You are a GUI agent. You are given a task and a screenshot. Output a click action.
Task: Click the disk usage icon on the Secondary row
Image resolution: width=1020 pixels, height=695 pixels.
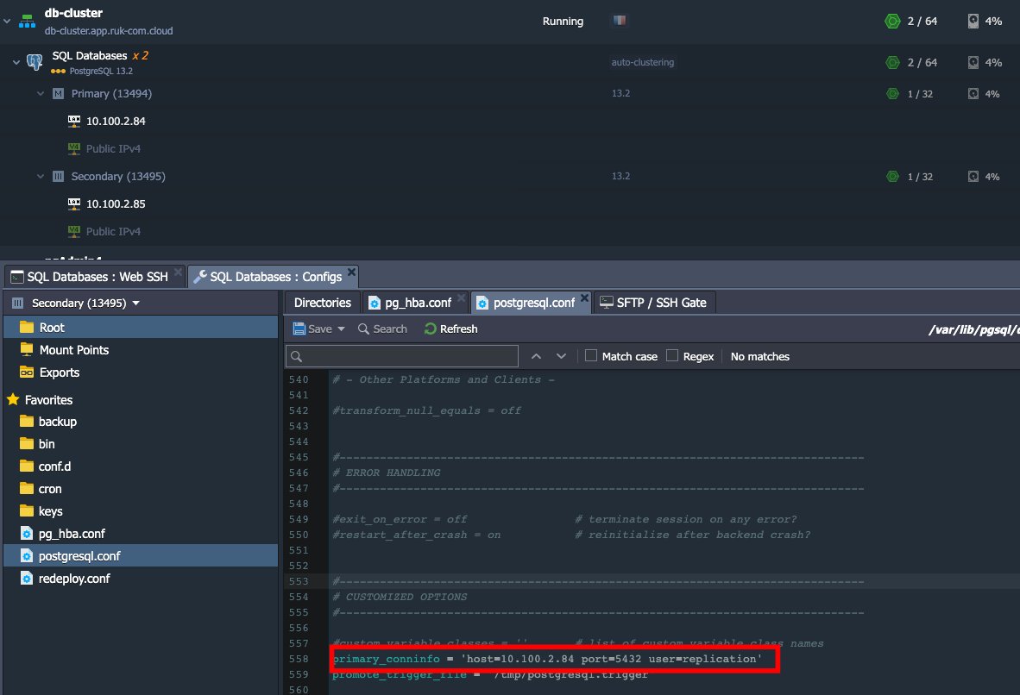(x=973, y=176)
